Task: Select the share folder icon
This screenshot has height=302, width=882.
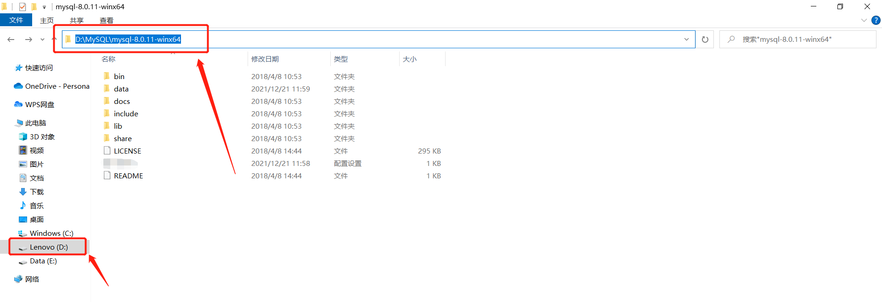Action: pyautogui.click(x=107, y=138)
